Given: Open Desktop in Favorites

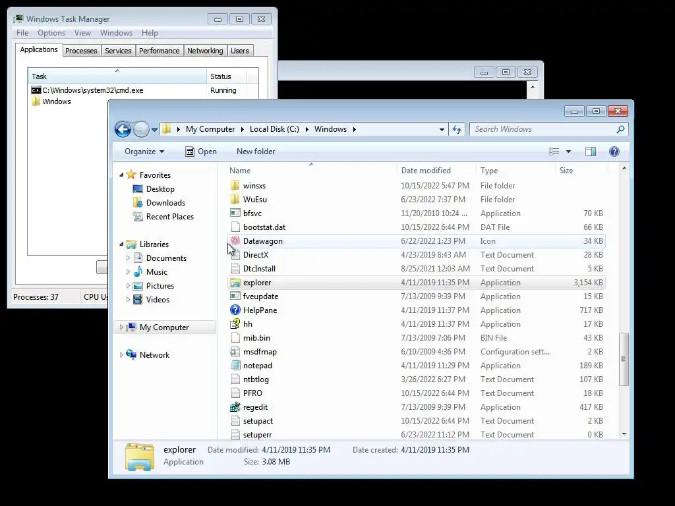Looking at the screenshot, I should 160,189.
